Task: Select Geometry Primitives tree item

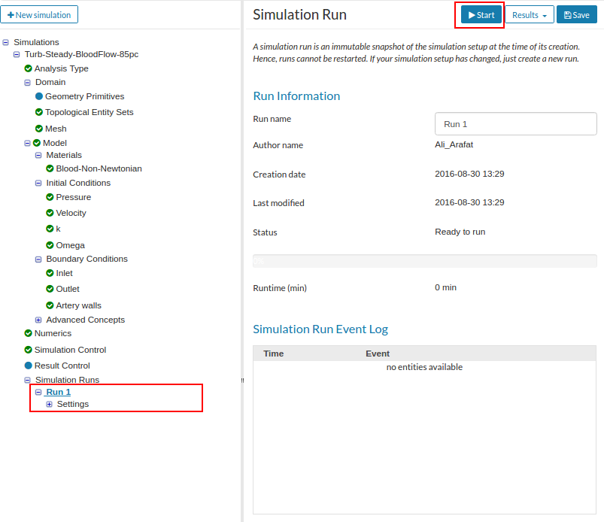Action: click(85, 96)
